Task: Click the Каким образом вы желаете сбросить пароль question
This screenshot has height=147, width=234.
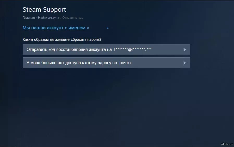Action: pyautogui.click(x=62, y=39)
